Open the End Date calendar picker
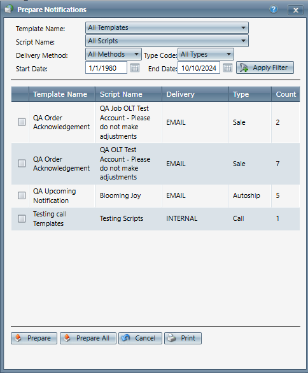 tap(228, 68)
